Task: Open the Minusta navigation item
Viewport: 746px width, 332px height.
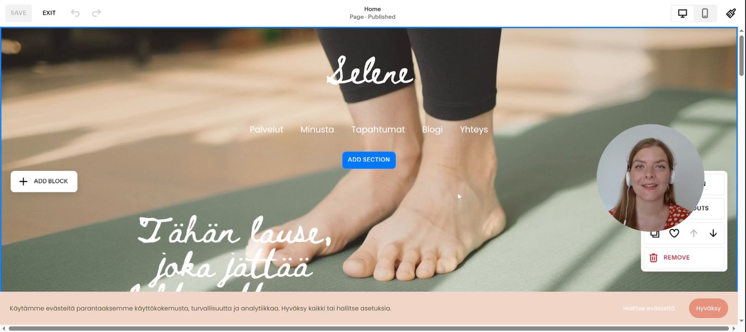Action: tap(317, 130)
